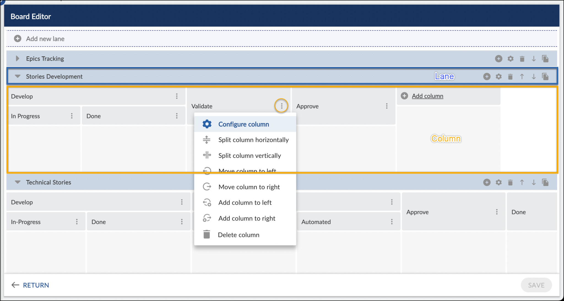Click the Add column link
This screenshot has width=564, height=301.
(x=427, y=96)
